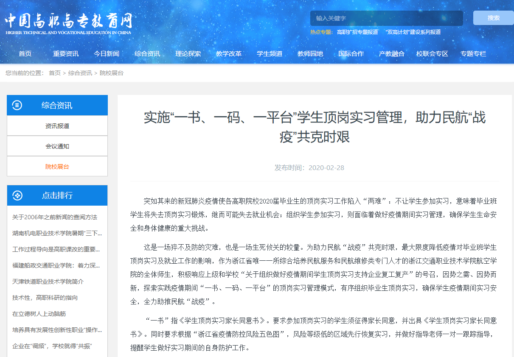Select 资讯报道 in the sidebar menu

coord(57,126)
